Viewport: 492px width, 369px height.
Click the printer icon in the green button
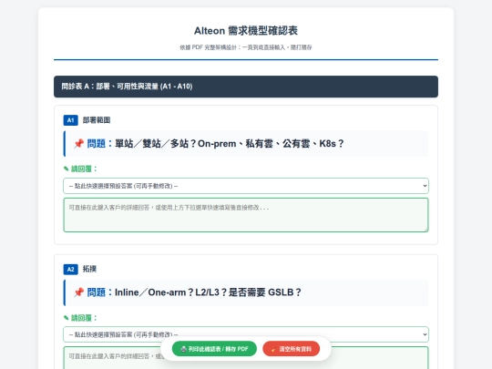[184, 349]
